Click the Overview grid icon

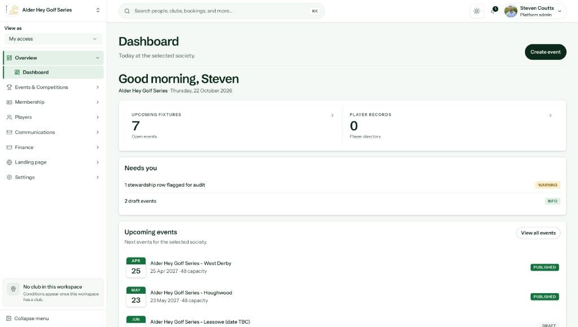pyautogui.click(x=9, y=58)
